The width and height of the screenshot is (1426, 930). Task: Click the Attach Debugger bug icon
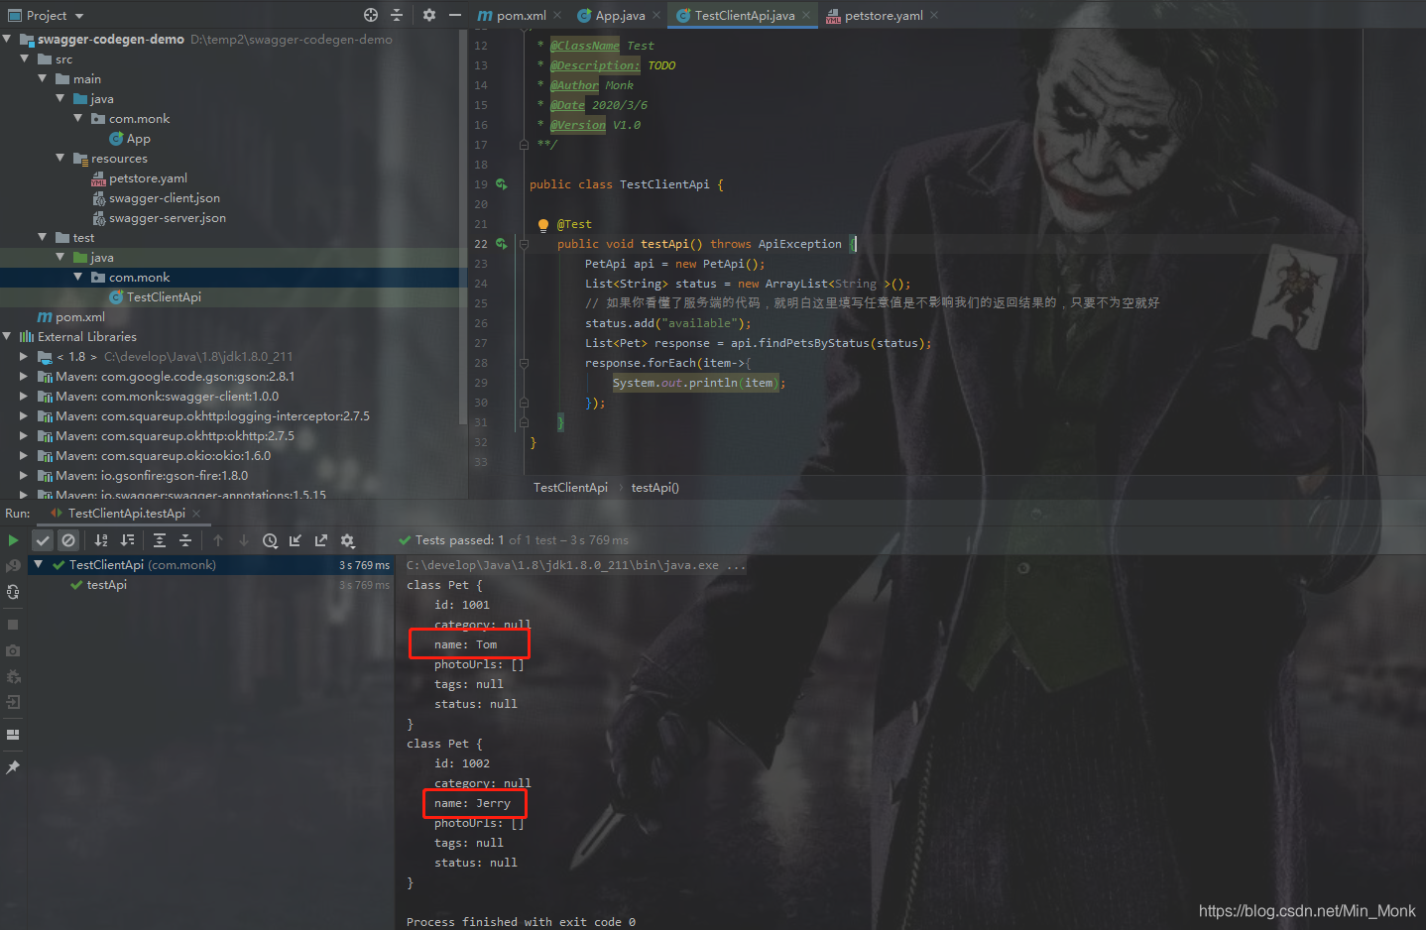pyautogui.click(x=13, y=676)
